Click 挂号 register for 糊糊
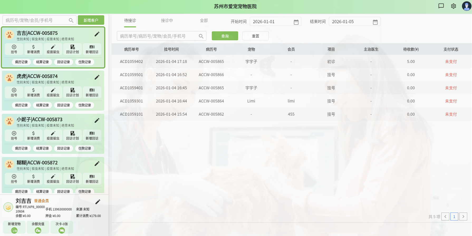 click(14, 179)
